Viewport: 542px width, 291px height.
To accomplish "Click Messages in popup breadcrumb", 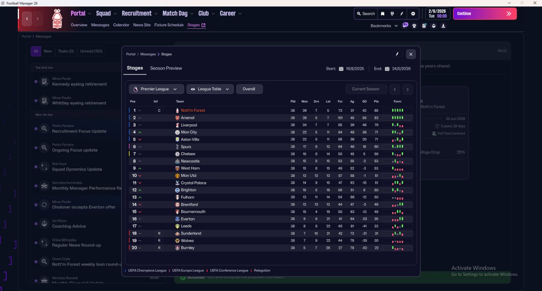I will 148,54.
